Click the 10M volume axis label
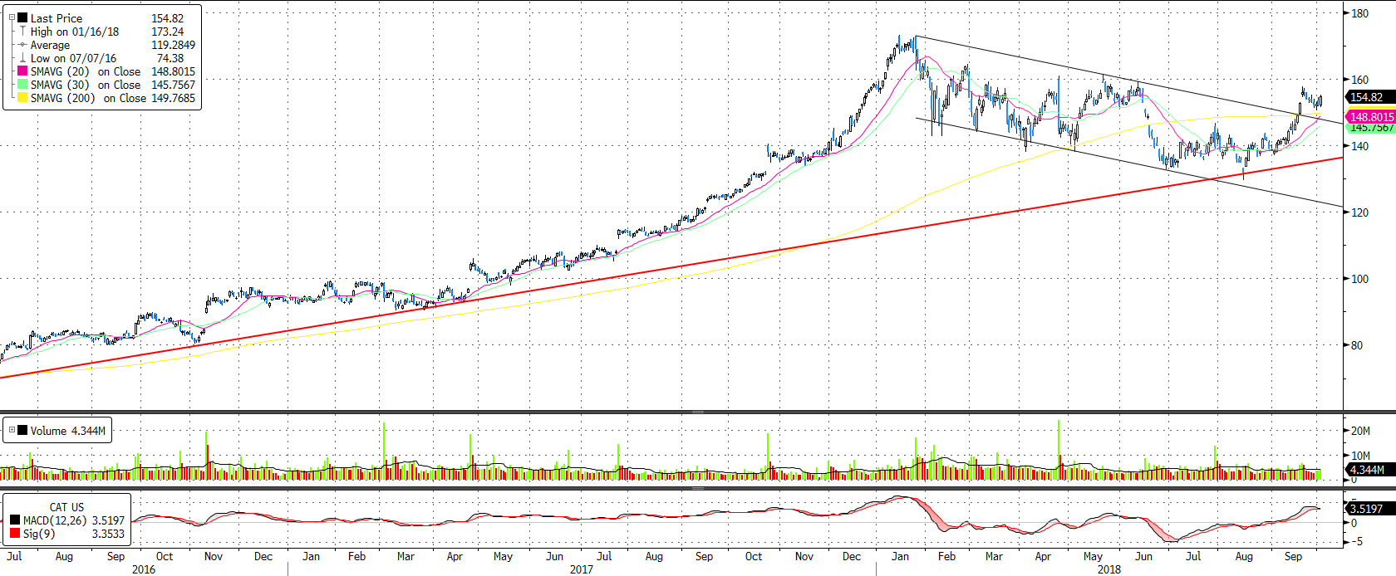1396x576 pixels. 1360,456
